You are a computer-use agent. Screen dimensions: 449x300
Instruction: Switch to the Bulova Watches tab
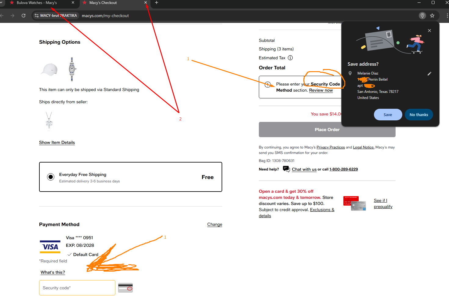pos(37,3)
